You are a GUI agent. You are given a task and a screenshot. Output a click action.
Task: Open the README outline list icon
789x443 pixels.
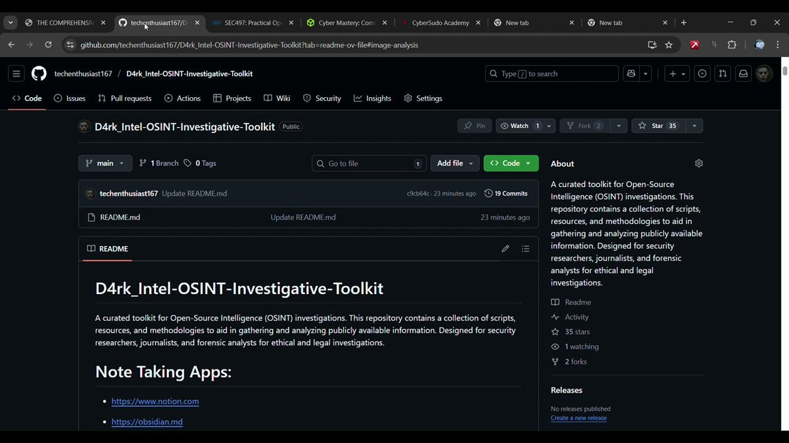point(525,249)
